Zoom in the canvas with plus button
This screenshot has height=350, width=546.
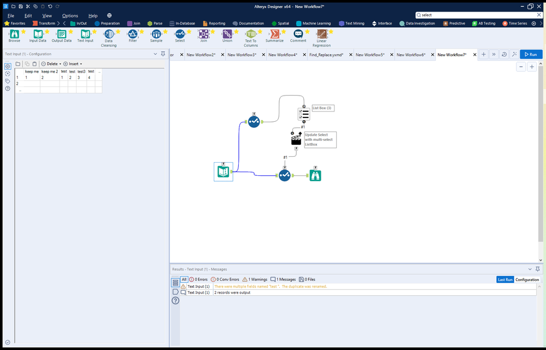(532, 67)
